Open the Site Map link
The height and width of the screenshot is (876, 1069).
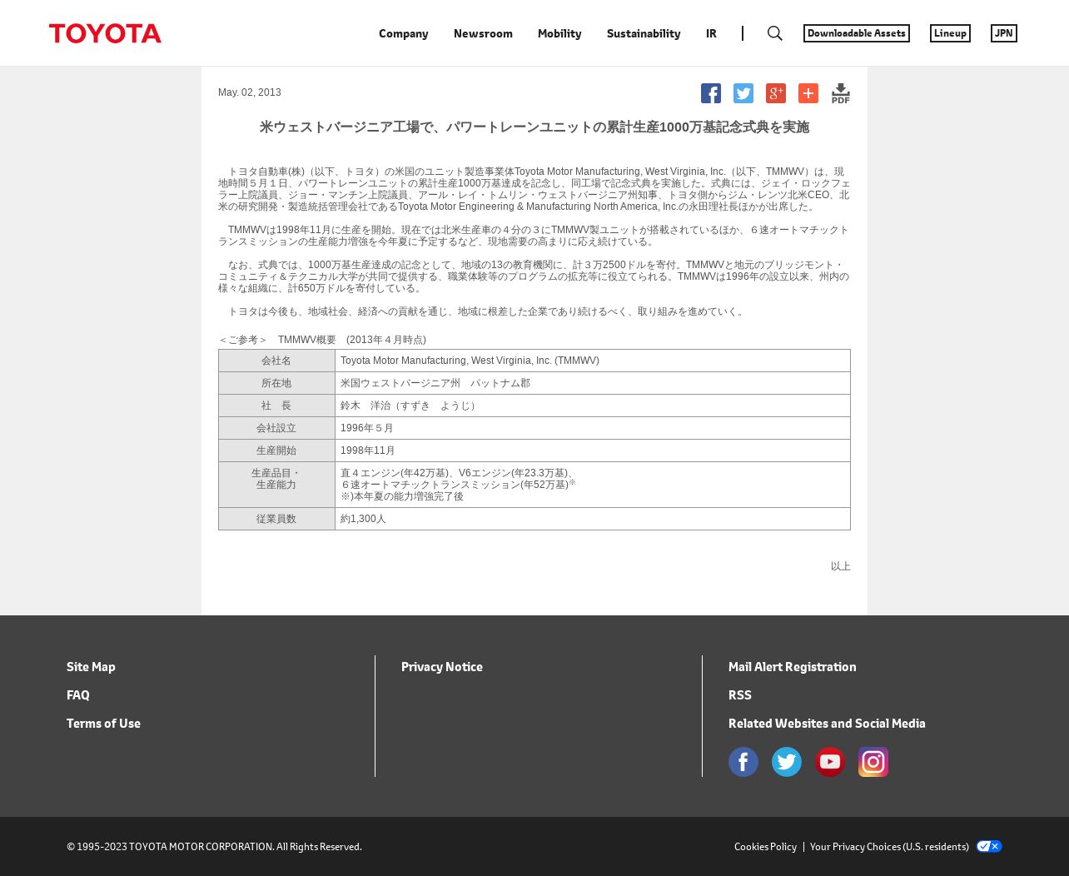click(91, 666)
